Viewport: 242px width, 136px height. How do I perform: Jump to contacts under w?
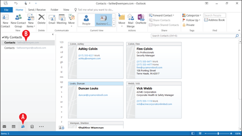tap(61, 107)
